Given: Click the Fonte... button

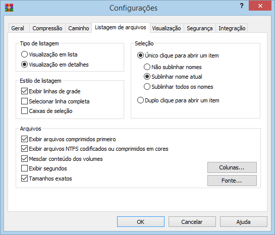Looking at the screenshot, I should 232,181.
